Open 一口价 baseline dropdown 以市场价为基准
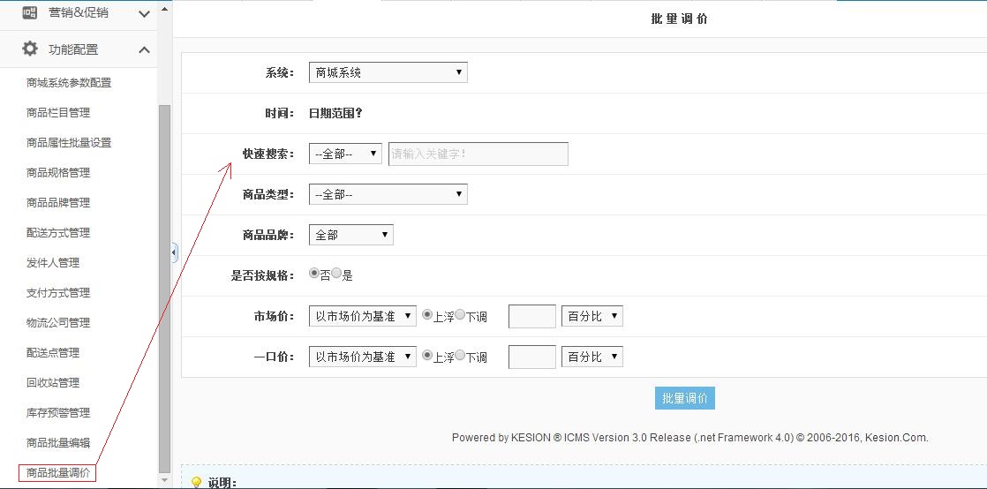The width and height of the screenshot is (987, 489). click(x=362, y=357)
